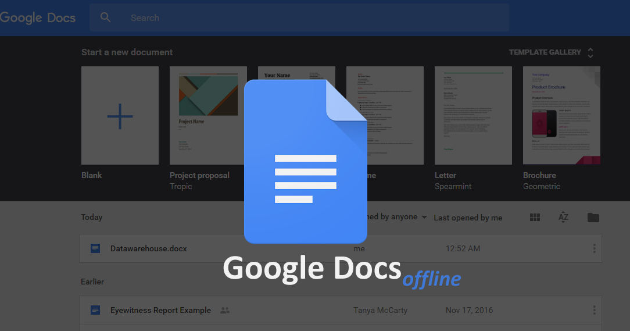
Task: Expand template gallery with up-down arrows
Action: tap(590, 53)
